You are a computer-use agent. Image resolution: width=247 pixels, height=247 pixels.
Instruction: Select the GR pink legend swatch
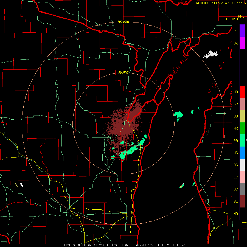point(242,104)
